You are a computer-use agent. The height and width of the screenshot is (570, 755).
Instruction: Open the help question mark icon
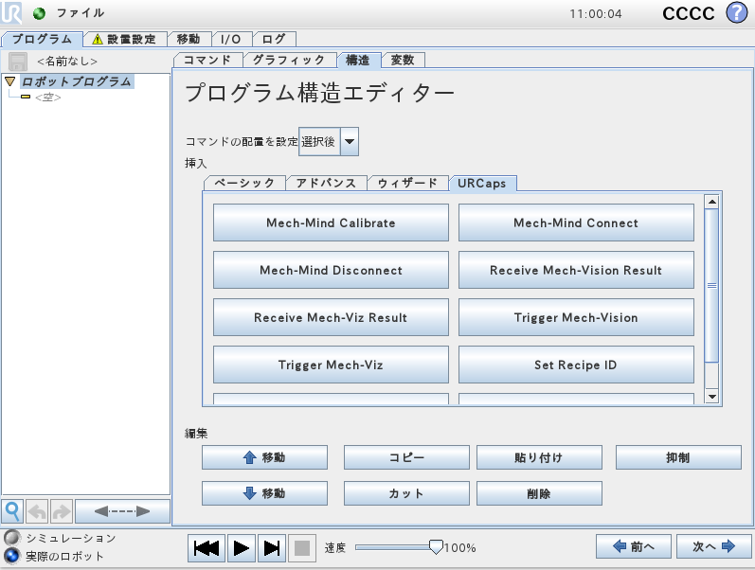737,13
